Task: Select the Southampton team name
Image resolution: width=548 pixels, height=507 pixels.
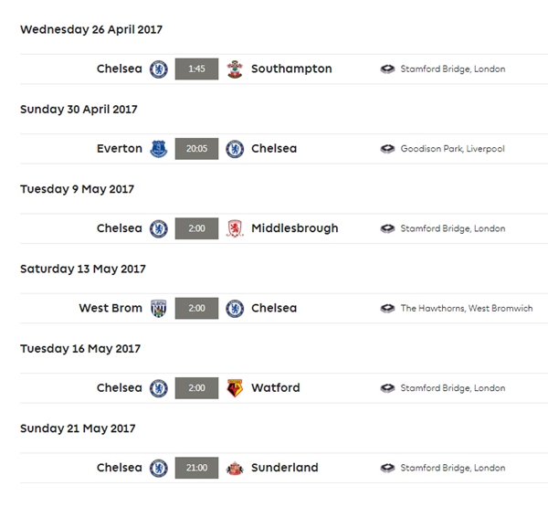Action: click(x=291, y=69)
